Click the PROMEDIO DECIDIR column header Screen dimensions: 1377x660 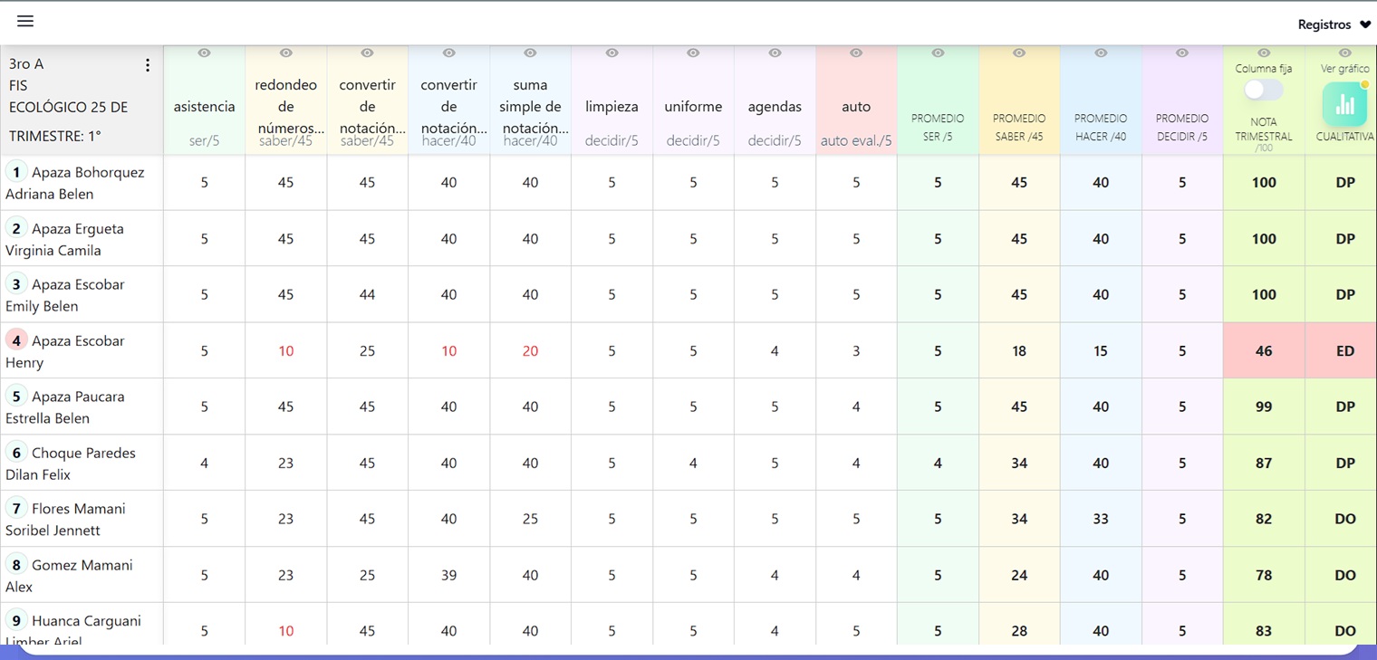(1182, 127)
